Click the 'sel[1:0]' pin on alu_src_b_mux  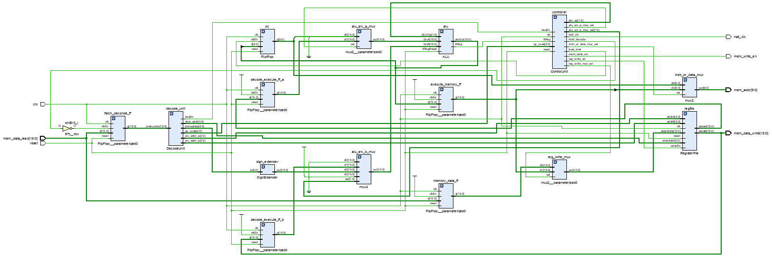(x=349, y=180)
